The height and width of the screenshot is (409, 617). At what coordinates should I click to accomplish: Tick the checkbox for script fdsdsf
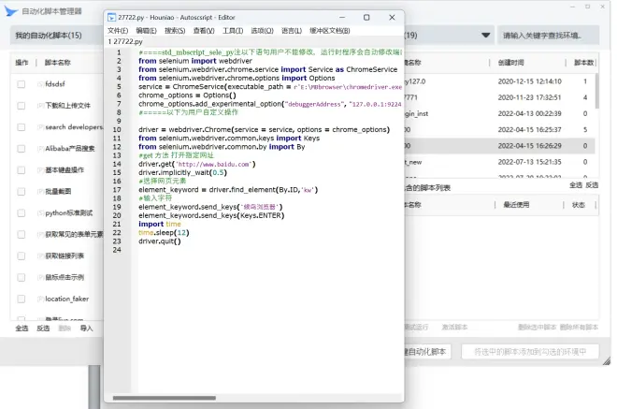22,84
